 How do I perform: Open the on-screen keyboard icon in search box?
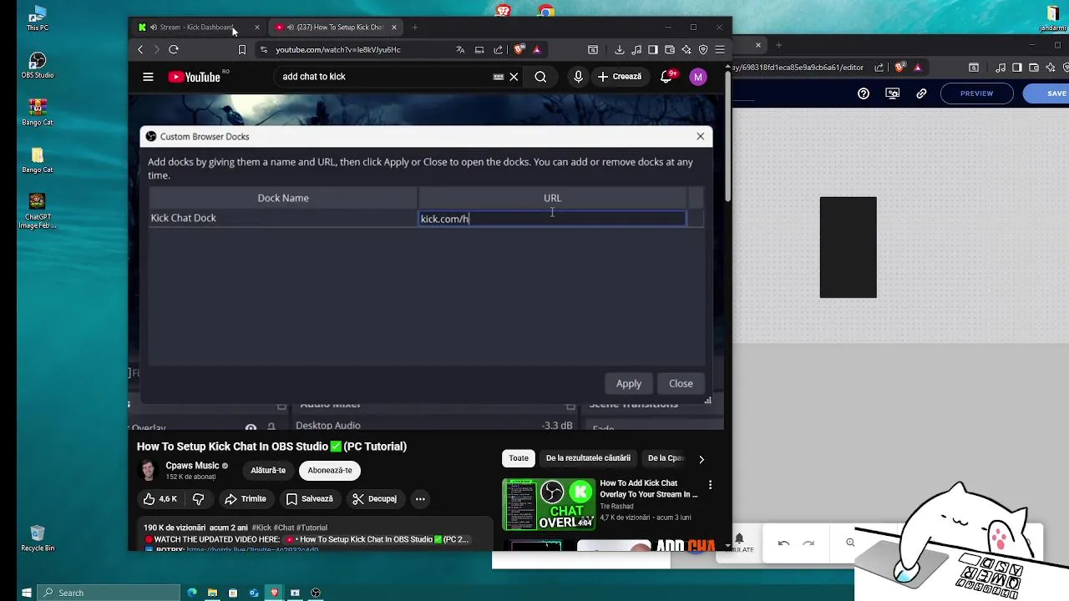[499, 77]
